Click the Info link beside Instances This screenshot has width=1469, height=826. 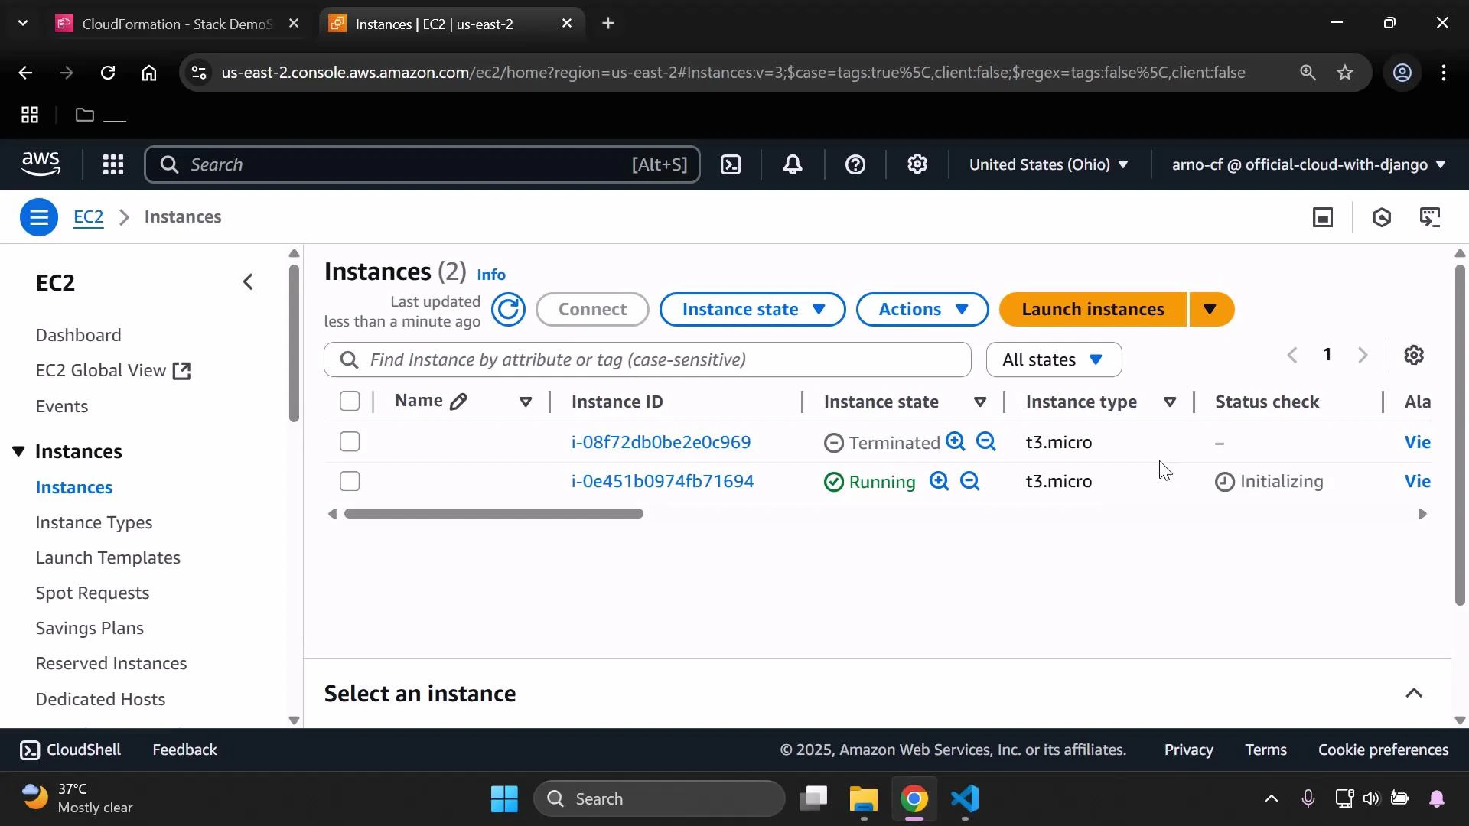pyautogui.click(x=491, y=275)
